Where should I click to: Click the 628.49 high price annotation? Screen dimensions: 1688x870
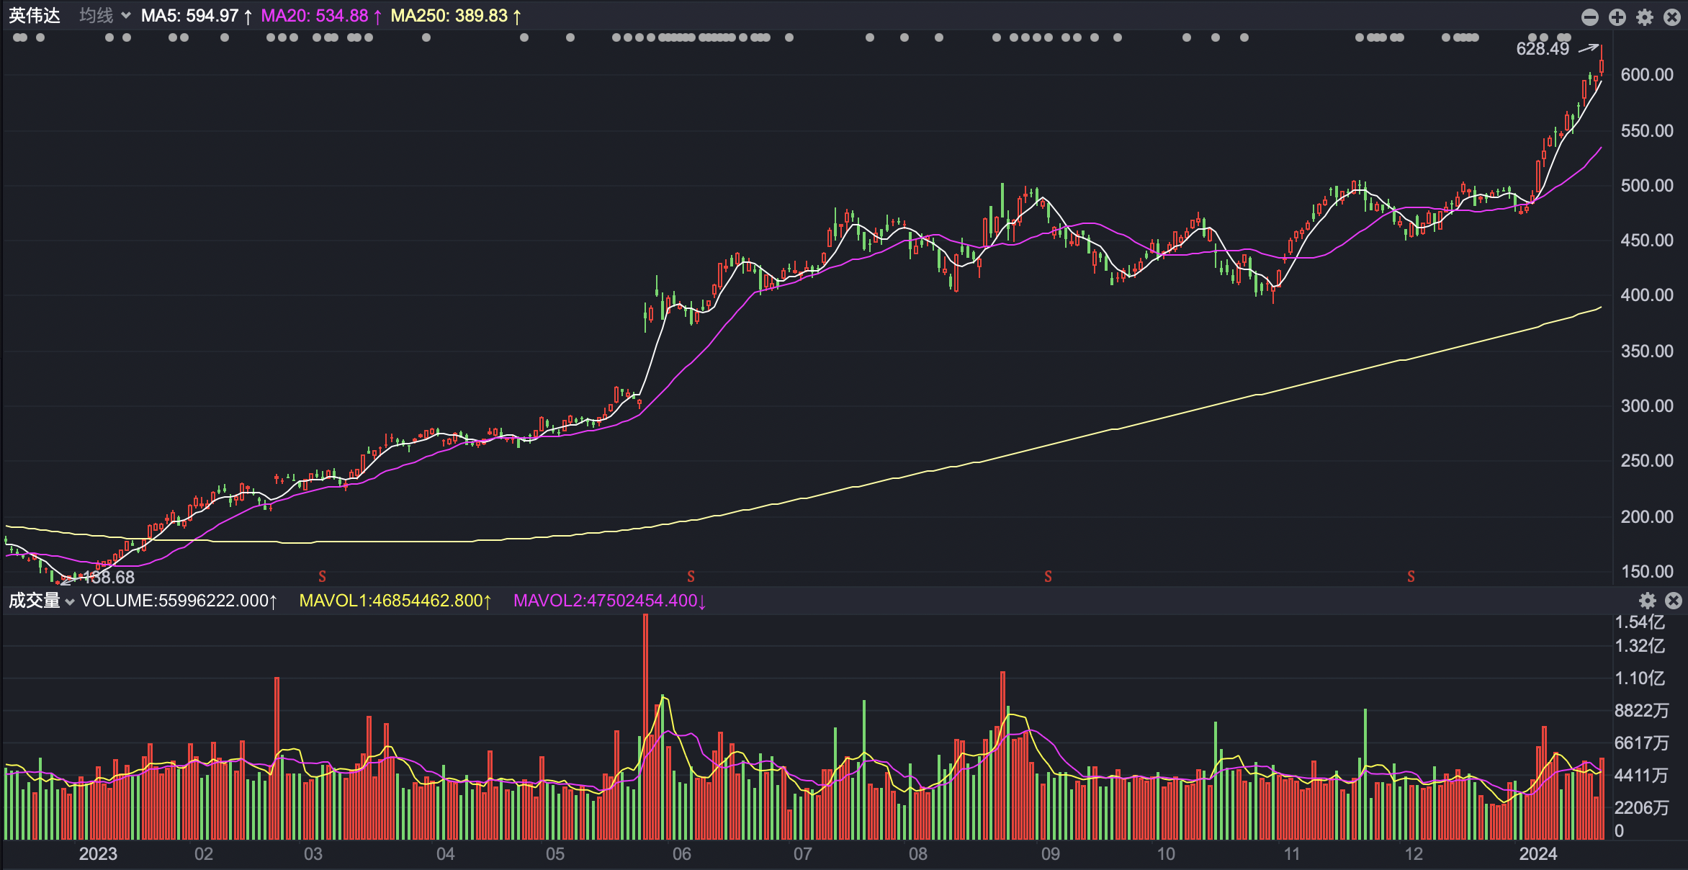point(1543,49)
